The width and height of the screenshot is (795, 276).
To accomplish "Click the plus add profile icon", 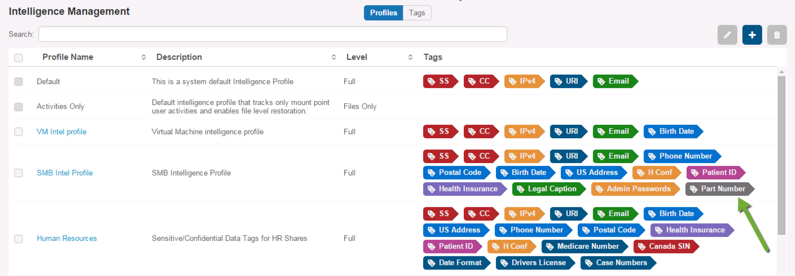I will [x=752, y=35].
